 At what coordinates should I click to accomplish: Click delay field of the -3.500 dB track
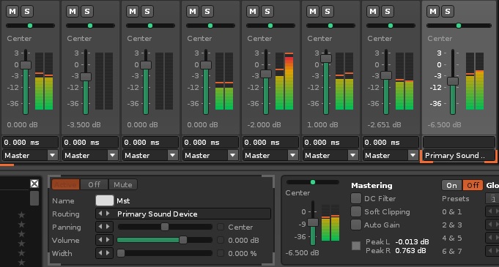90,143
